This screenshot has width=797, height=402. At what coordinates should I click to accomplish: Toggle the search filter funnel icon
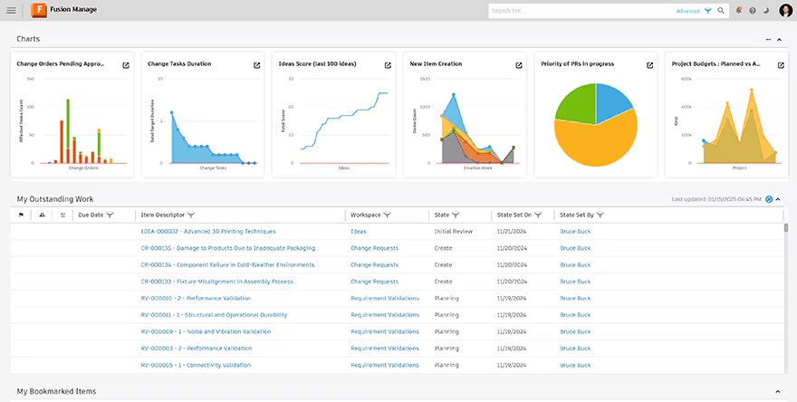(x=708, y=11)
